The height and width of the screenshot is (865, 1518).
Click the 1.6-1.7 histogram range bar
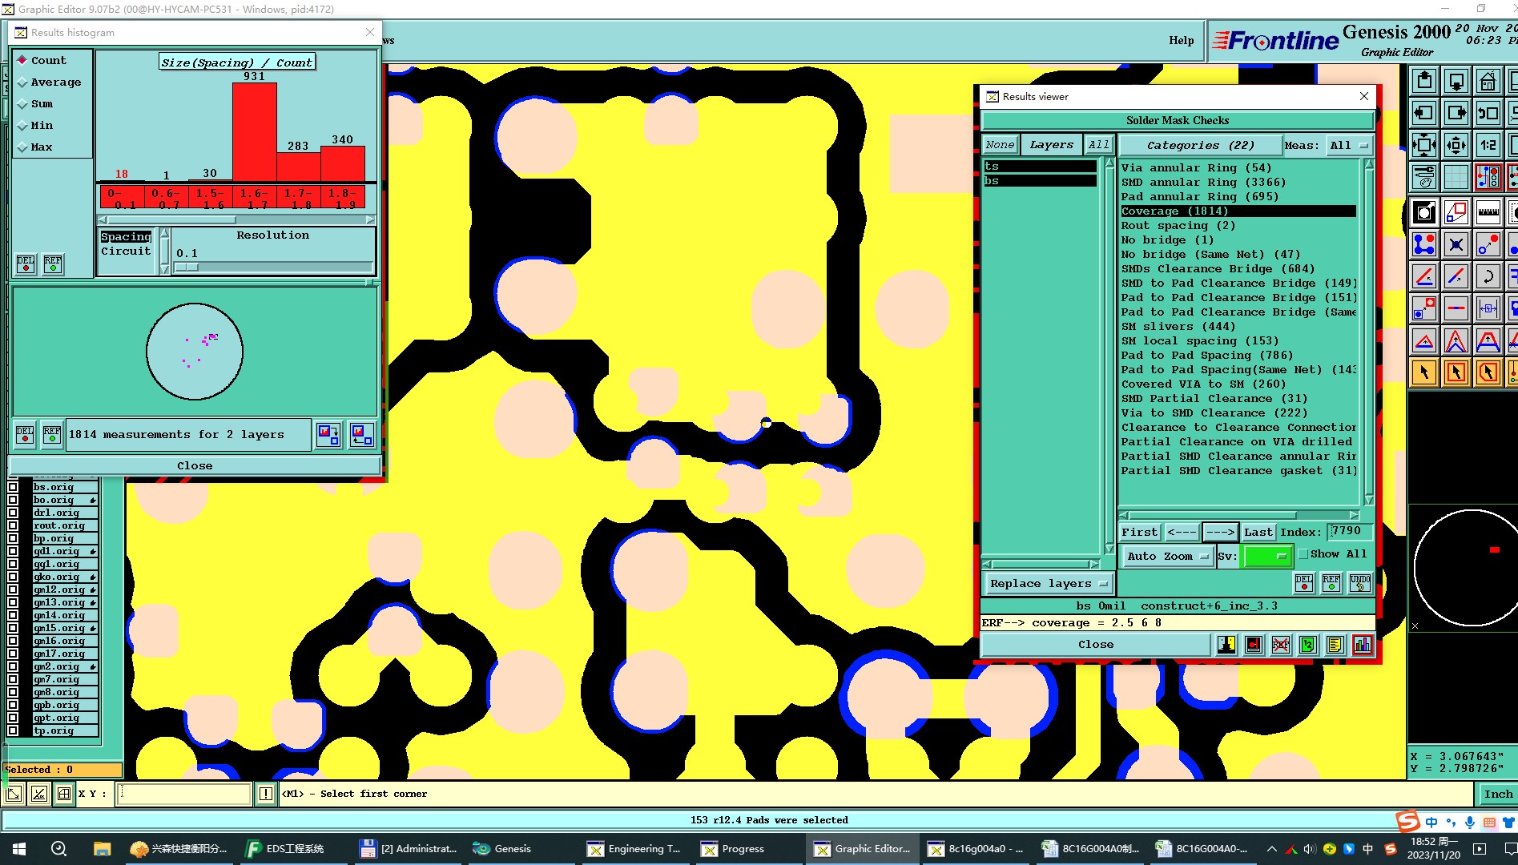pyautogui.click(x=255, y=131)
